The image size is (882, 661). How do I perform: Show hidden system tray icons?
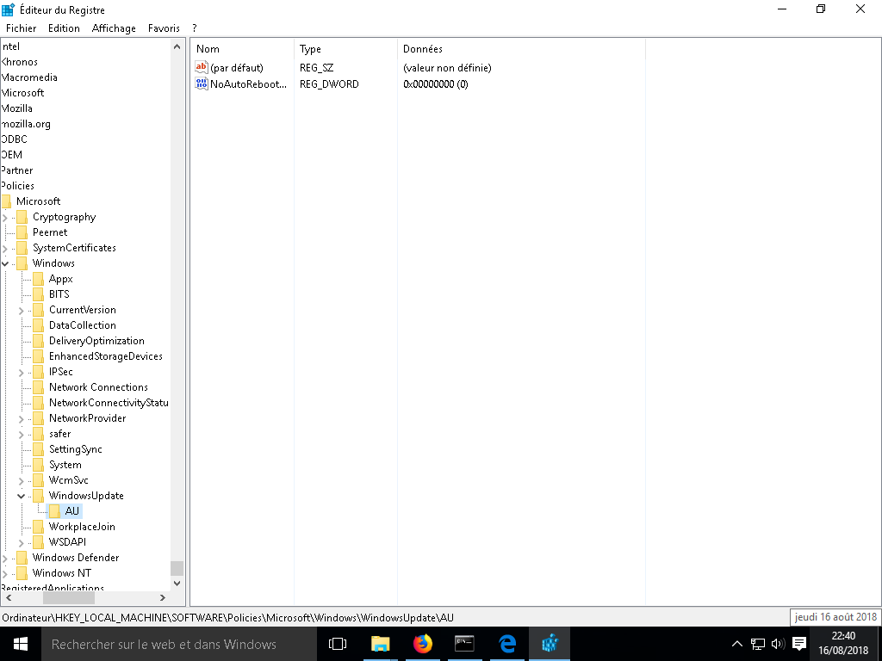pyautogui.click(x=737, y=644)
